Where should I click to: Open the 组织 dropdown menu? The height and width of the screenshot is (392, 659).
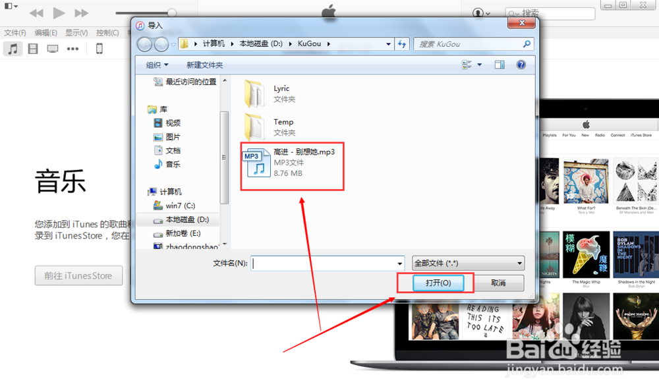[157, 65]
